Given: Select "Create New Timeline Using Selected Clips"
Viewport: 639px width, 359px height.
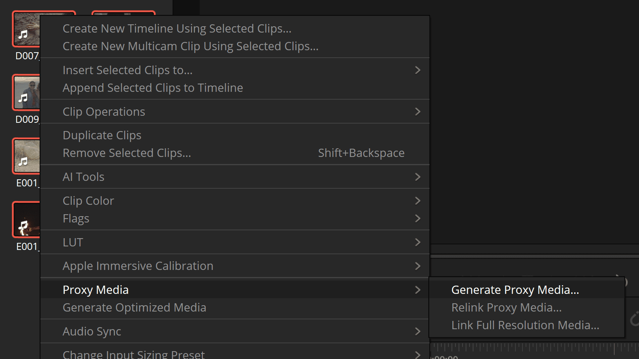Looking at the screenshot, I should click(x=177, y=28).
